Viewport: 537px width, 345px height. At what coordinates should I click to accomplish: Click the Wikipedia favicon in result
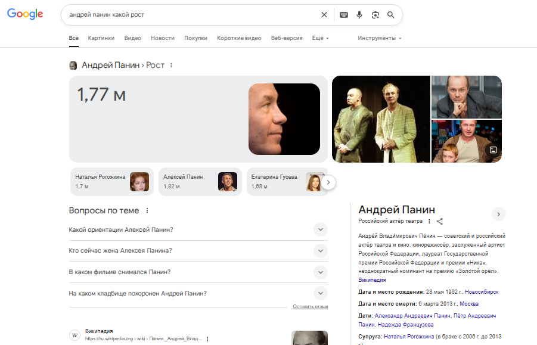click(x=75, y=335)
